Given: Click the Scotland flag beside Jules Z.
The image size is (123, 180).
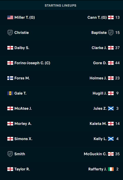Looking at the screenshot, I should tap(111, 108).
